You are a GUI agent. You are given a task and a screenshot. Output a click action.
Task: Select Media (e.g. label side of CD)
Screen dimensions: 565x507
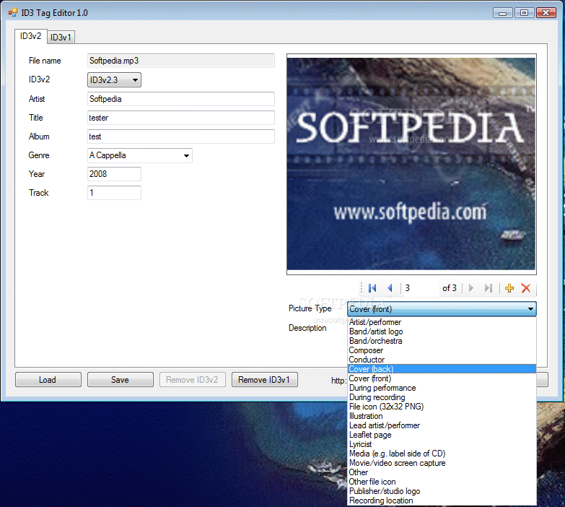pyautogui.click(x=442, y=454)
